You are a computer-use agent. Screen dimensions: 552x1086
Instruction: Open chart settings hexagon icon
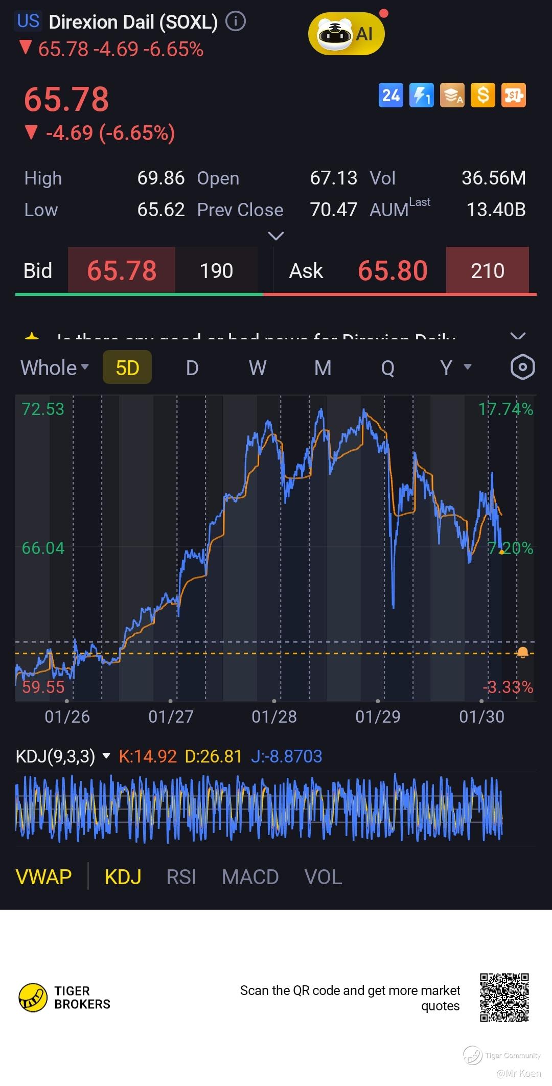click(x=522, y=367)
